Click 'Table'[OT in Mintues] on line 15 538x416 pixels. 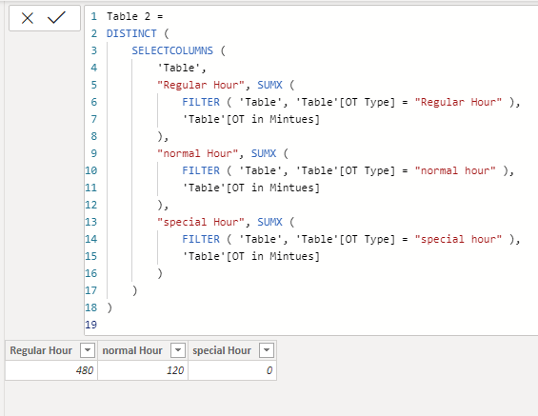[251, 256]
